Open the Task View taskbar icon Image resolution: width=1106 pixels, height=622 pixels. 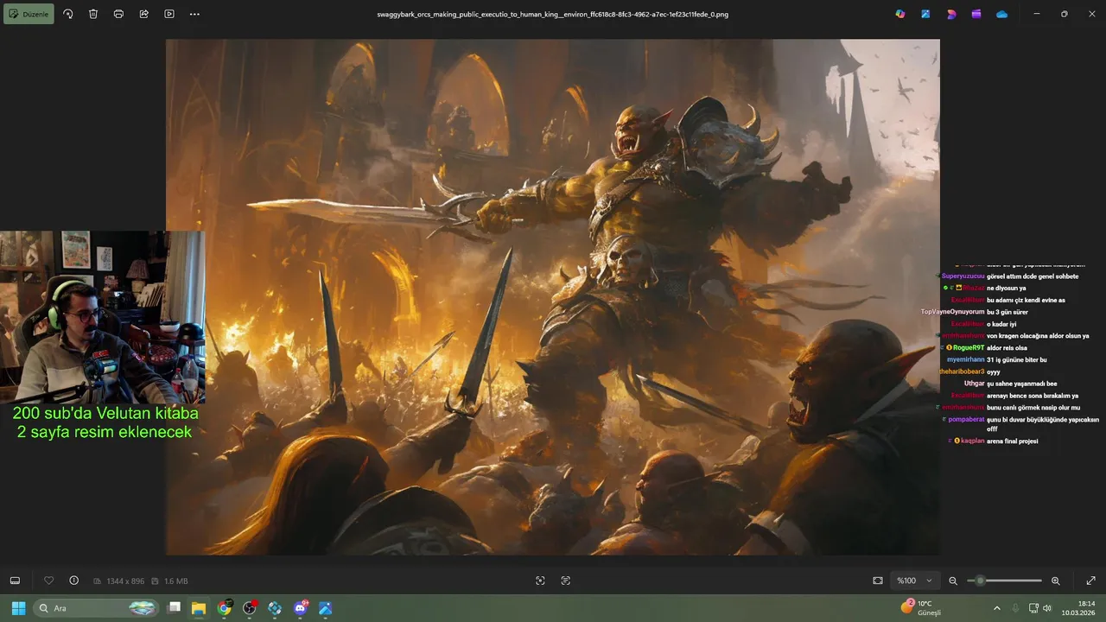tap(174, 608)
